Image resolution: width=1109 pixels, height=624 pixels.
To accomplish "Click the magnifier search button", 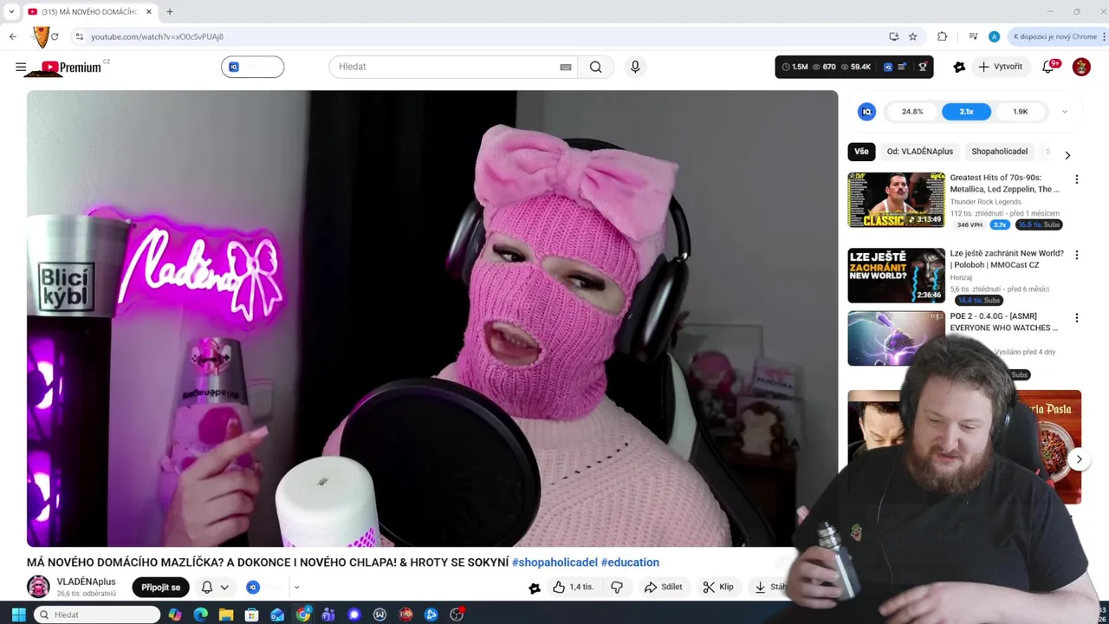I will (x=596, y=67).
